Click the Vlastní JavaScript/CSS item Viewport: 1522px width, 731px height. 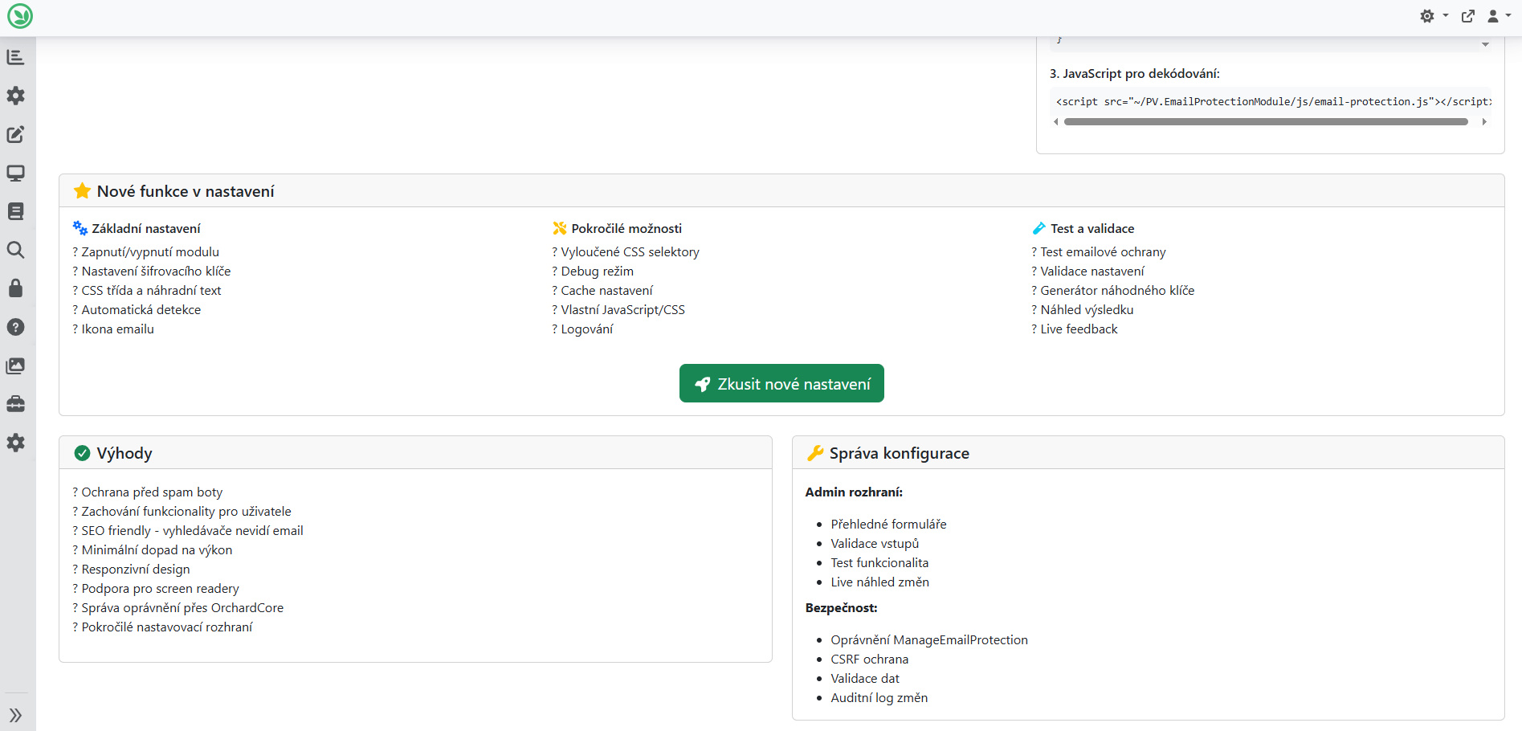(618, 310)
